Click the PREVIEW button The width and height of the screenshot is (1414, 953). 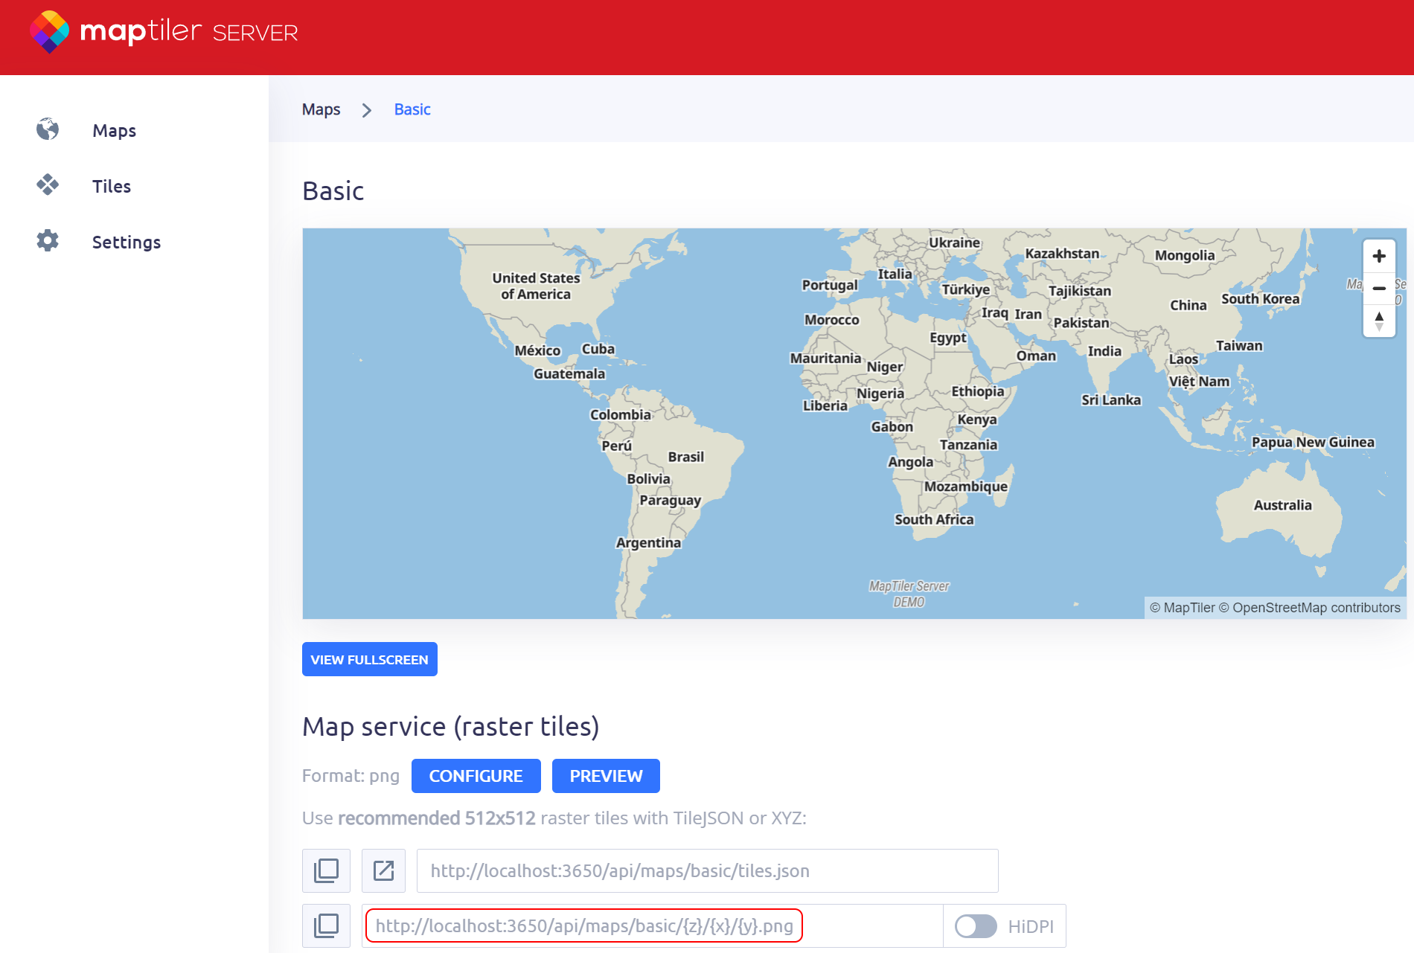[606, 776]
